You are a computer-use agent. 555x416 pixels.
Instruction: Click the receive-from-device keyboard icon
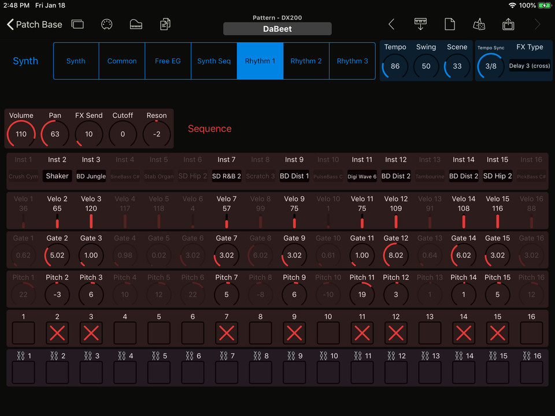click(420, 24)
